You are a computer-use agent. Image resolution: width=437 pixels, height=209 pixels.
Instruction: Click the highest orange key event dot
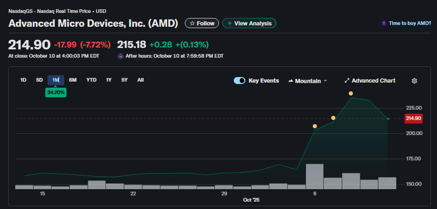351,94
